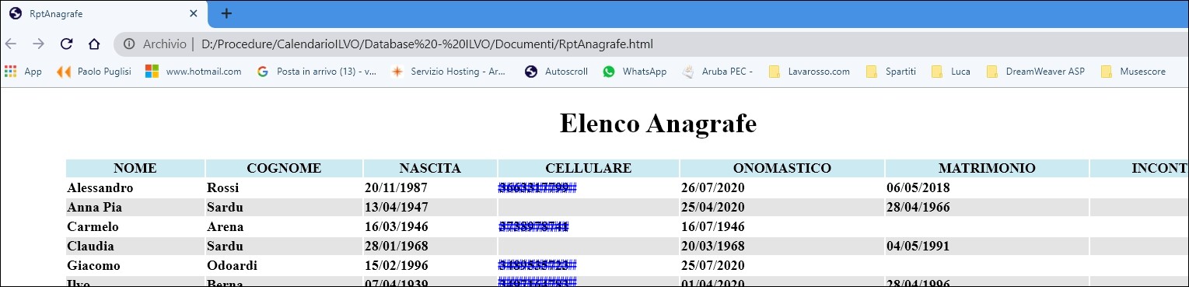Open the App bookmarks shortcut
1189x287 pixels.
(x=23, y=71)
